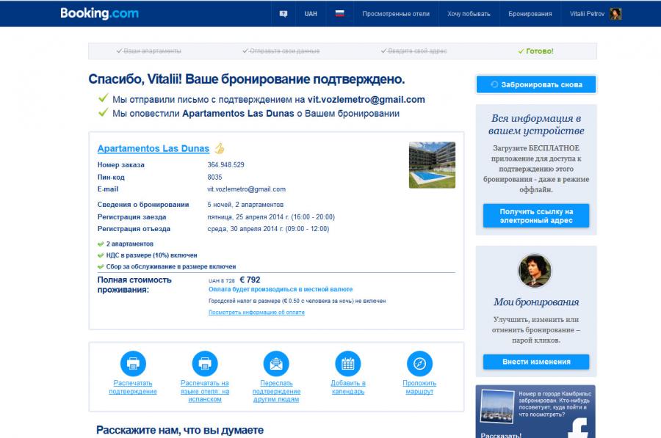
Task: Open the Apartamentos Las Dunas hotel link
Action: (153, 148)
